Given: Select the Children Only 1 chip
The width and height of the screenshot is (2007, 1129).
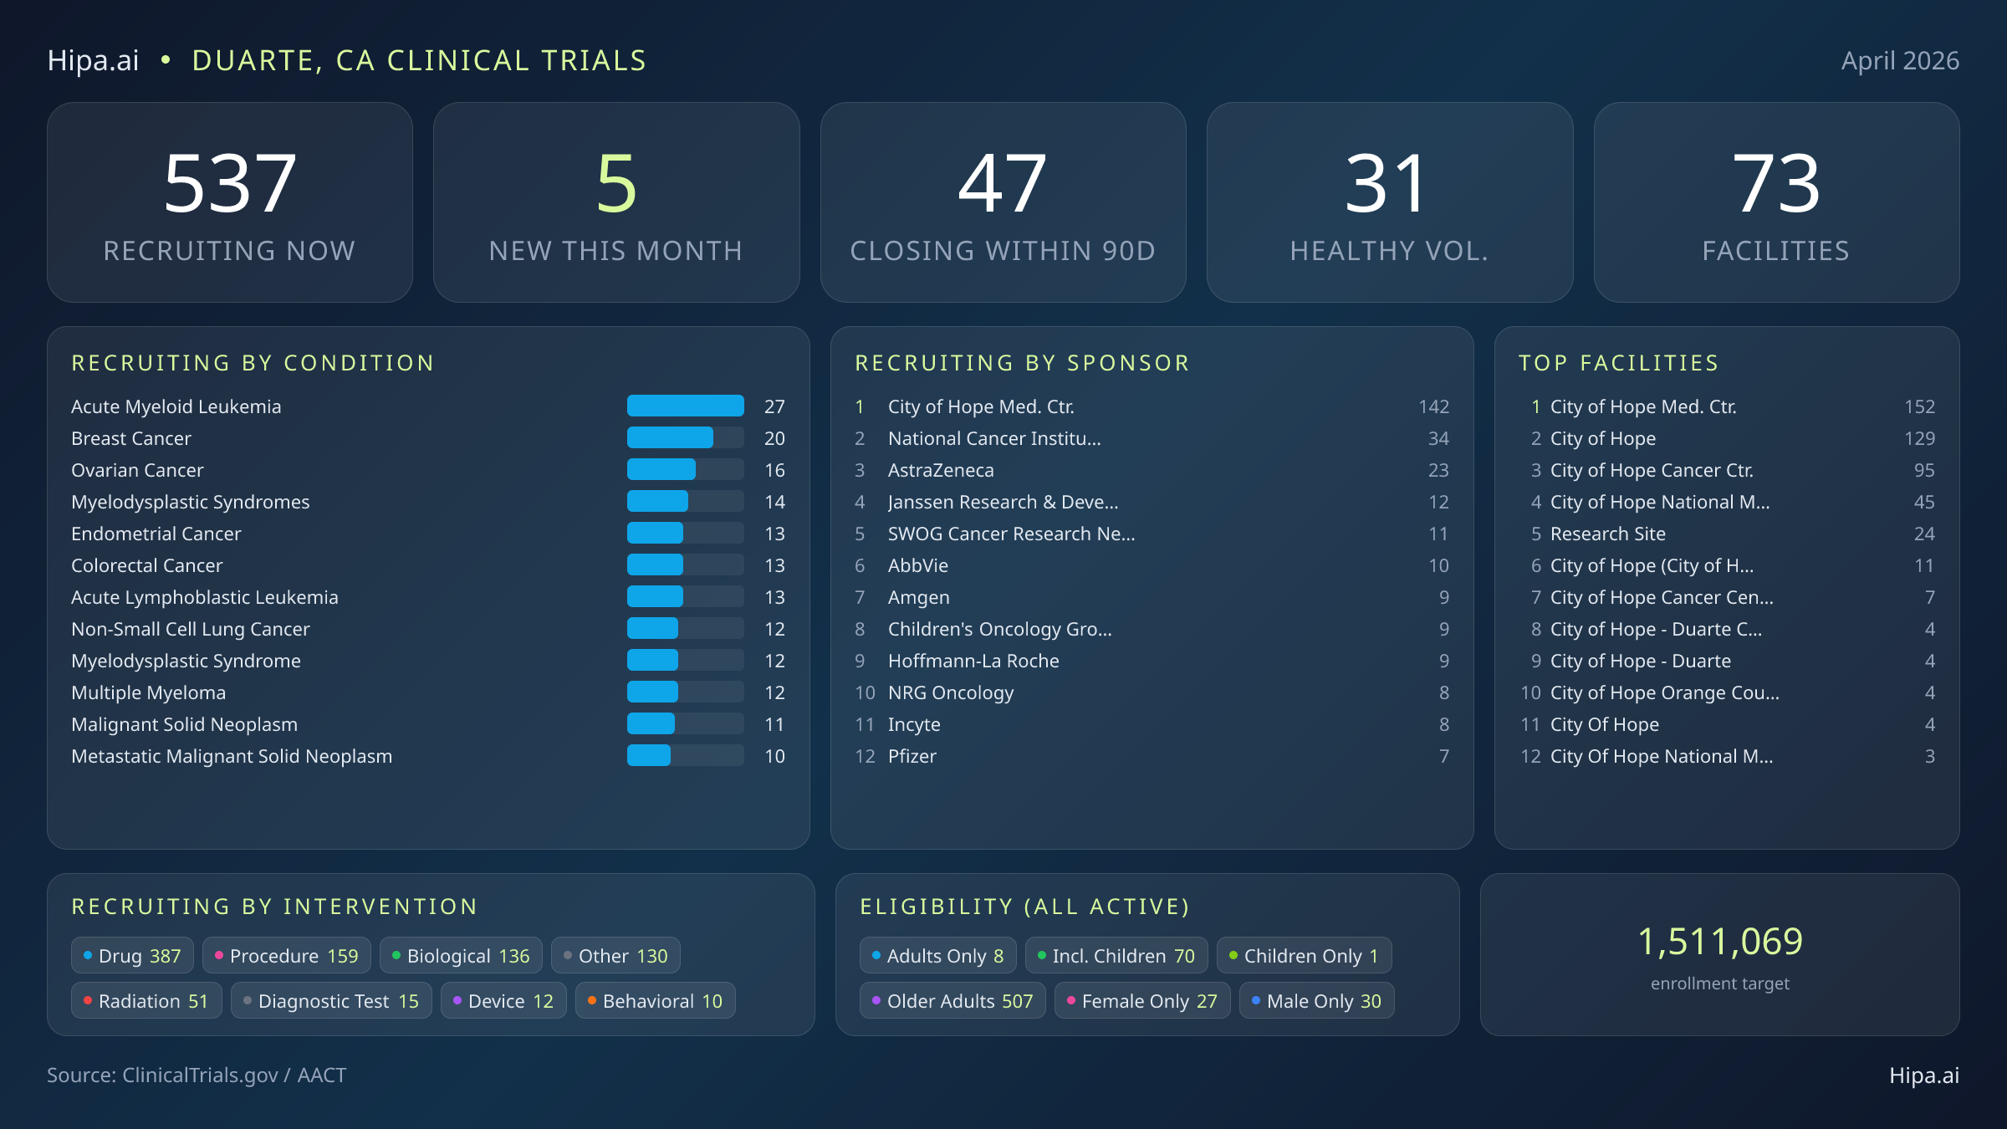Looking at the screenshot, I should (1305, 955).
